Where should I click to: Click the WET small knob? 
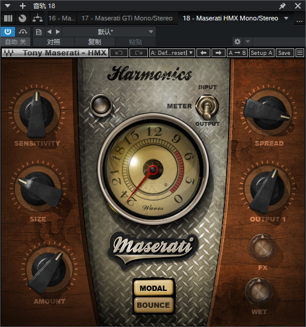coord(259,291)
